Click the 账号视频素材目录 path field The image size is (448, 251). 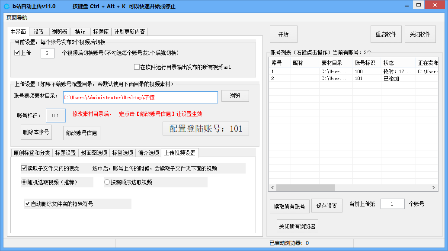pos(140,97)
